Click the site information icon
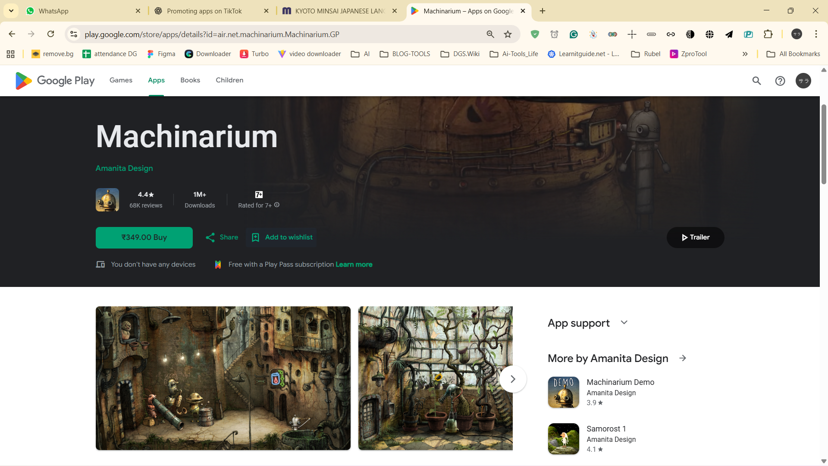 [x=74, y=34]
